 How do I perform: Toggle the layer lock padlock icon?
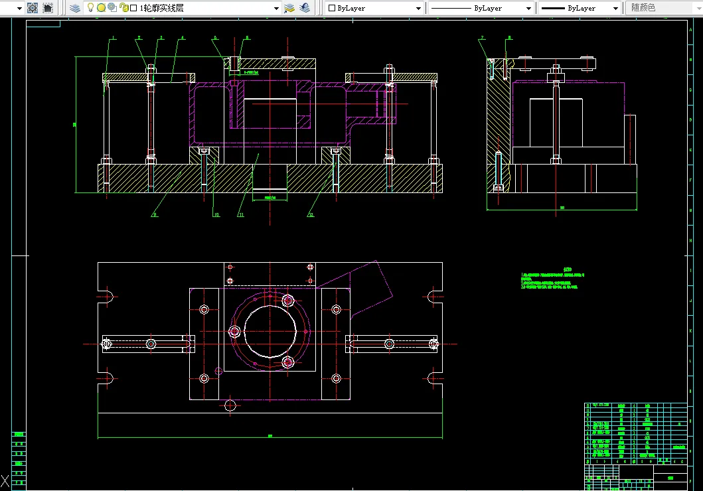pos(123,7)
